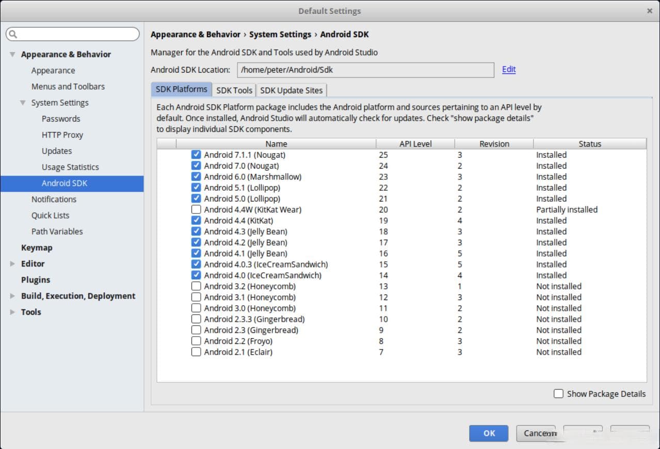
Task: Select the SDK Platforms tab
Action: pyautogui.click(x=182, y=89)
